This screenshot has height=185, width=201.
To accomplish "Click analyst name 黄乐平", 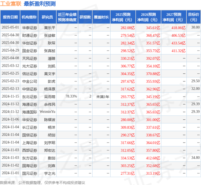I will 49,28.
